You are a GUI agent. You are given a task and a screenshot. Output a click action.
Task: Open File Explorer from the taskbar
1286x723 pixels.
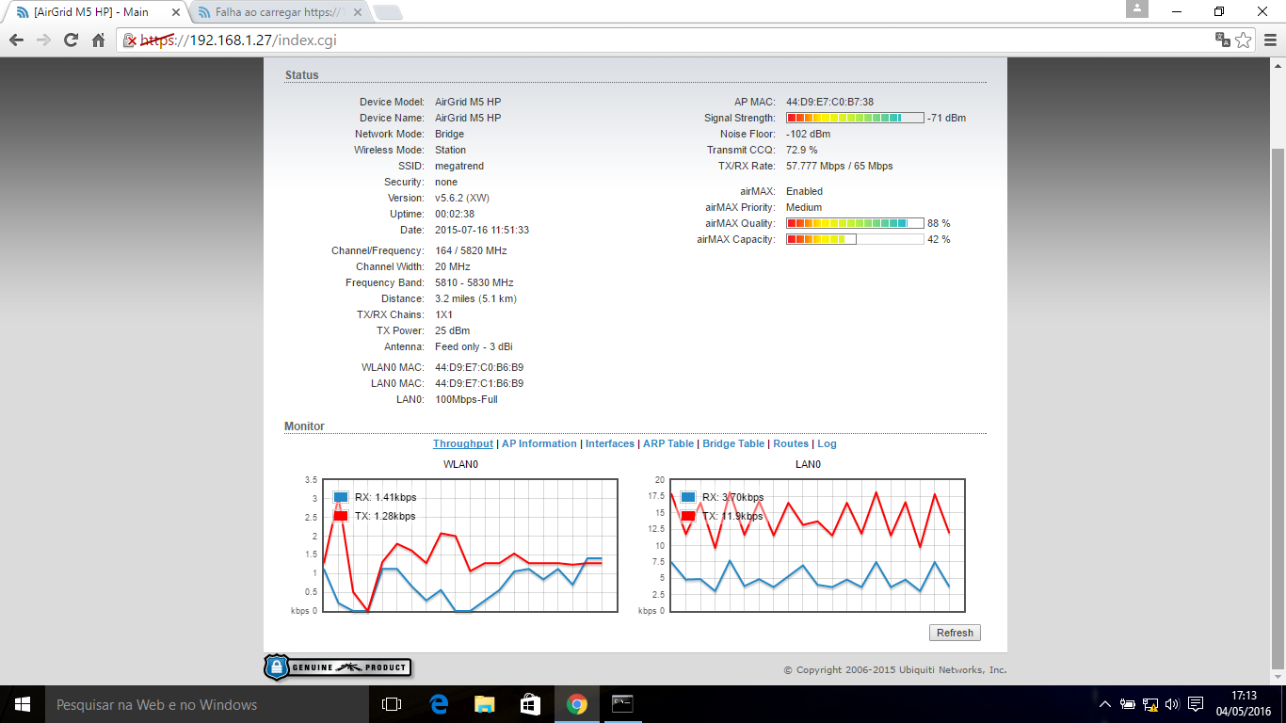[485, 704]
